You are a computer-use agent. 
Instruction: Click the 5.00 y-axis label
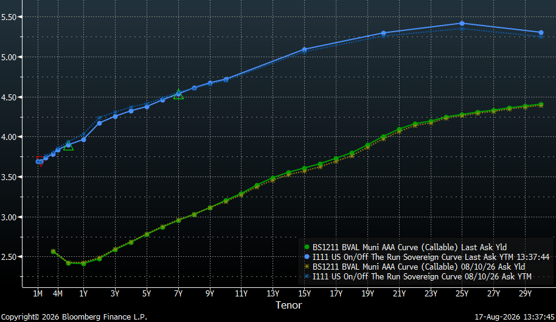[x=9, y=57]
